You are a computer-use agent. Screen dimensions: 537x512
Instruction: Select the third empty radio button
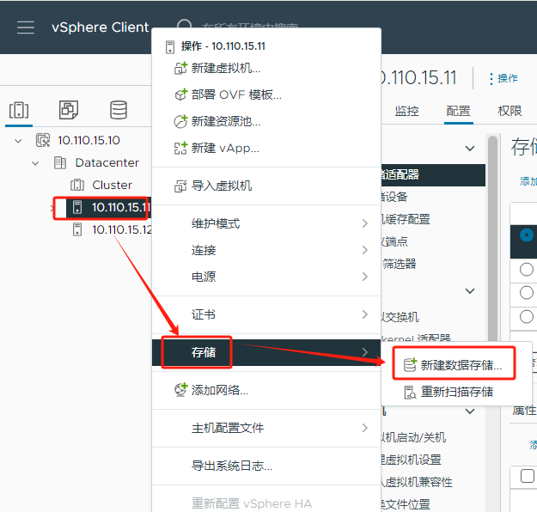[x=527, y=316]
